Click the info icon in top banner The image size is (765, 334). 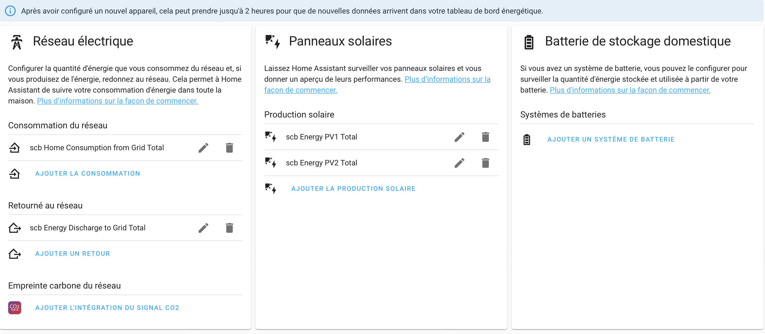(10, 11)
